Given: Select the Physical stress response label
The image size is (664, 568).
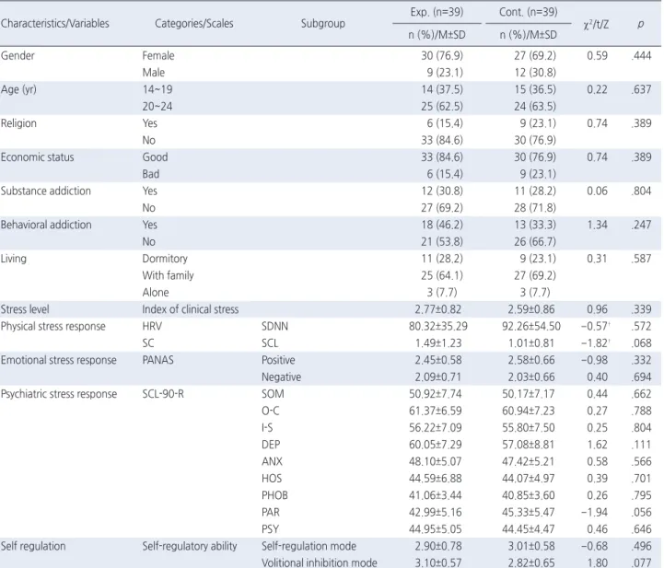Looking at the screenshot, I should click(x=52, y=326).
